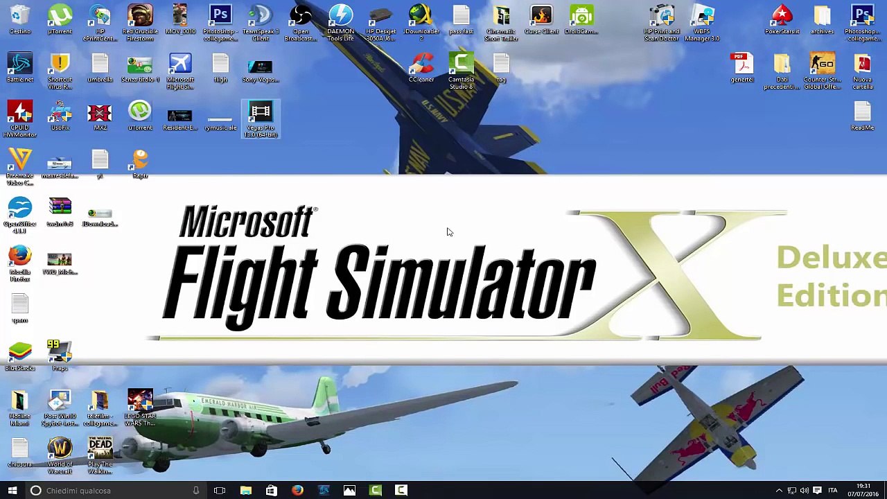Select the Shortcut Virus Remover icon

tap(60, 71)
